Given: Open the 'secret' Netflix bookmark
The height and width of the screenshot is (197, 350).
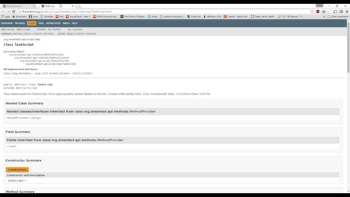Looking at the screenshot, I should pyautogui.click(x=263, y=16).
